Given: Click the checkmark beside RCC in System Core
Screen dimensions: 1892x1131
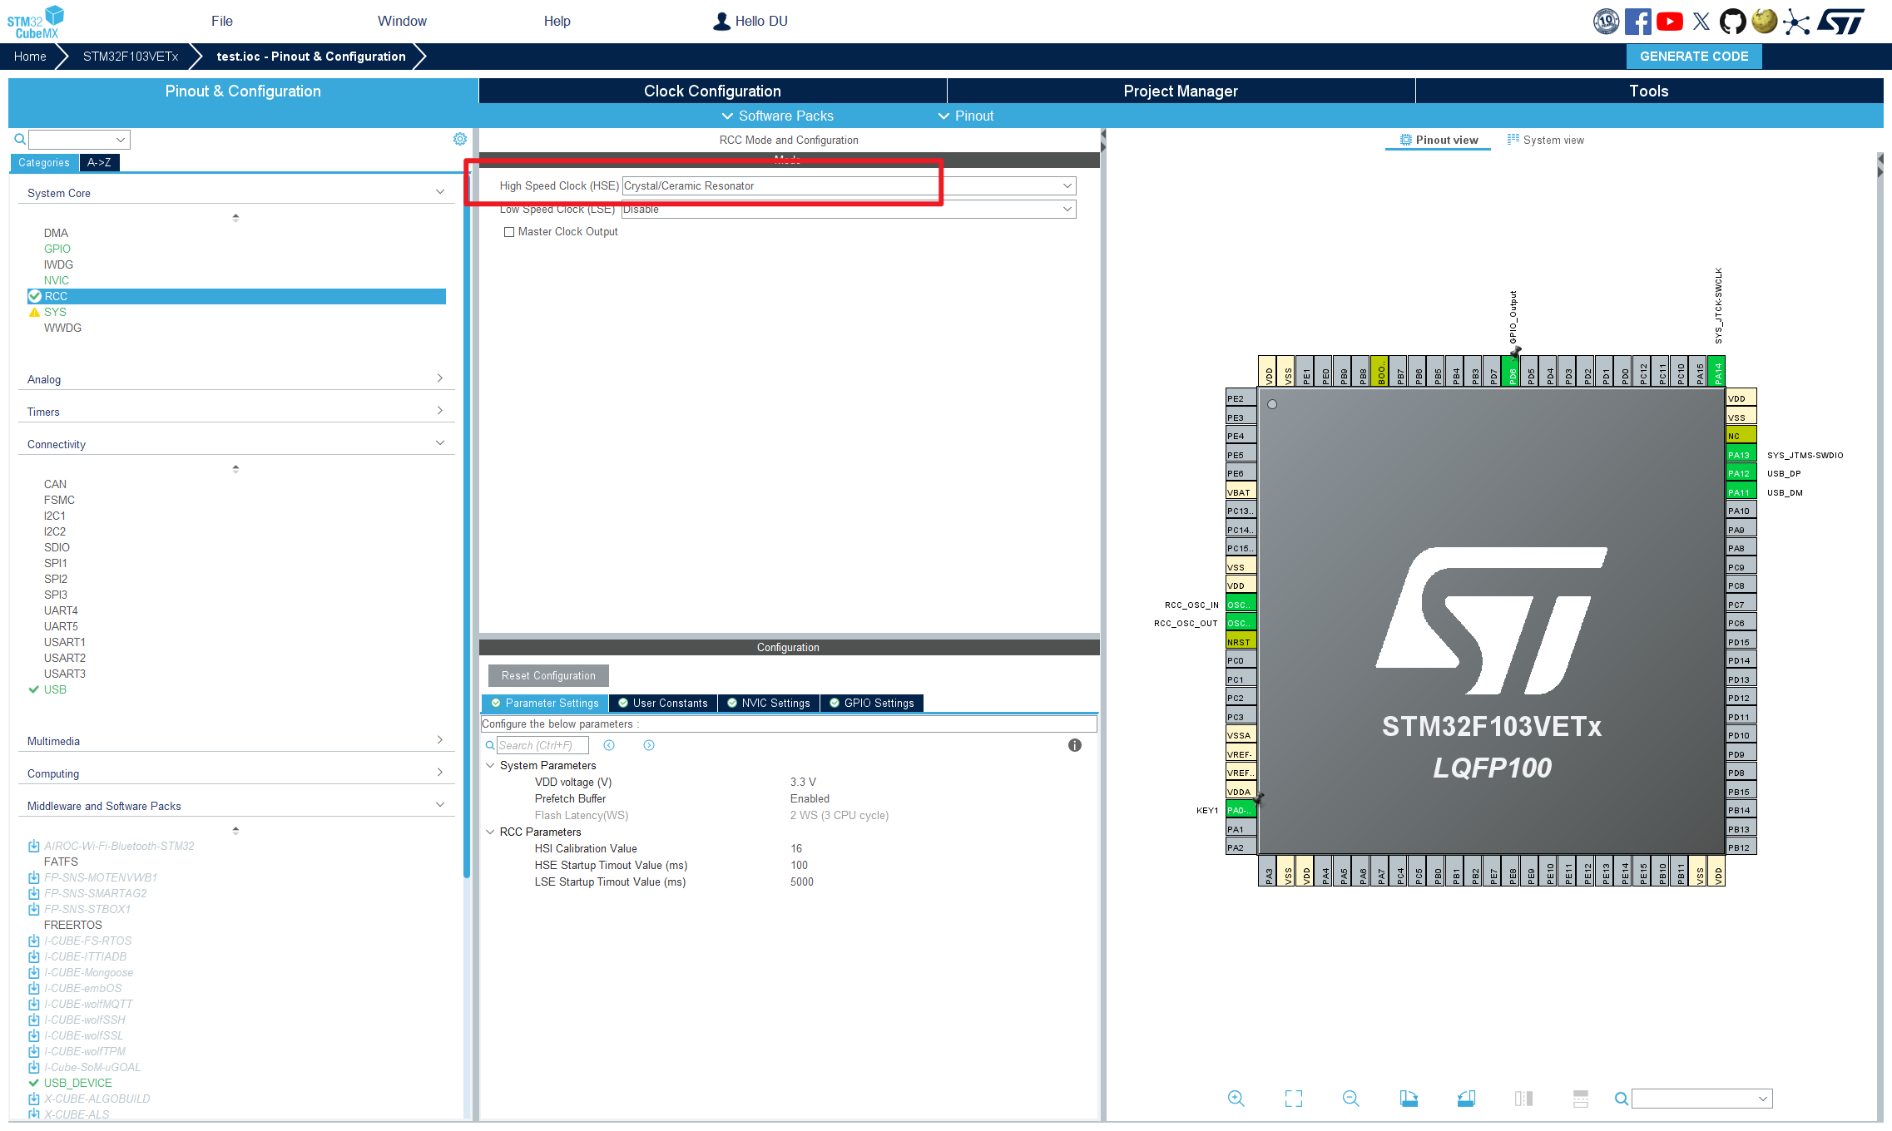Looking at the screenshot, I should [35, 296].
